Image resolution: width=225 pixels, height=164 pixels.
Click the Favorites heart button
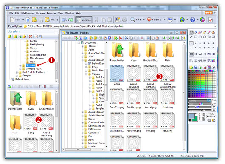(x=155, y=20)
